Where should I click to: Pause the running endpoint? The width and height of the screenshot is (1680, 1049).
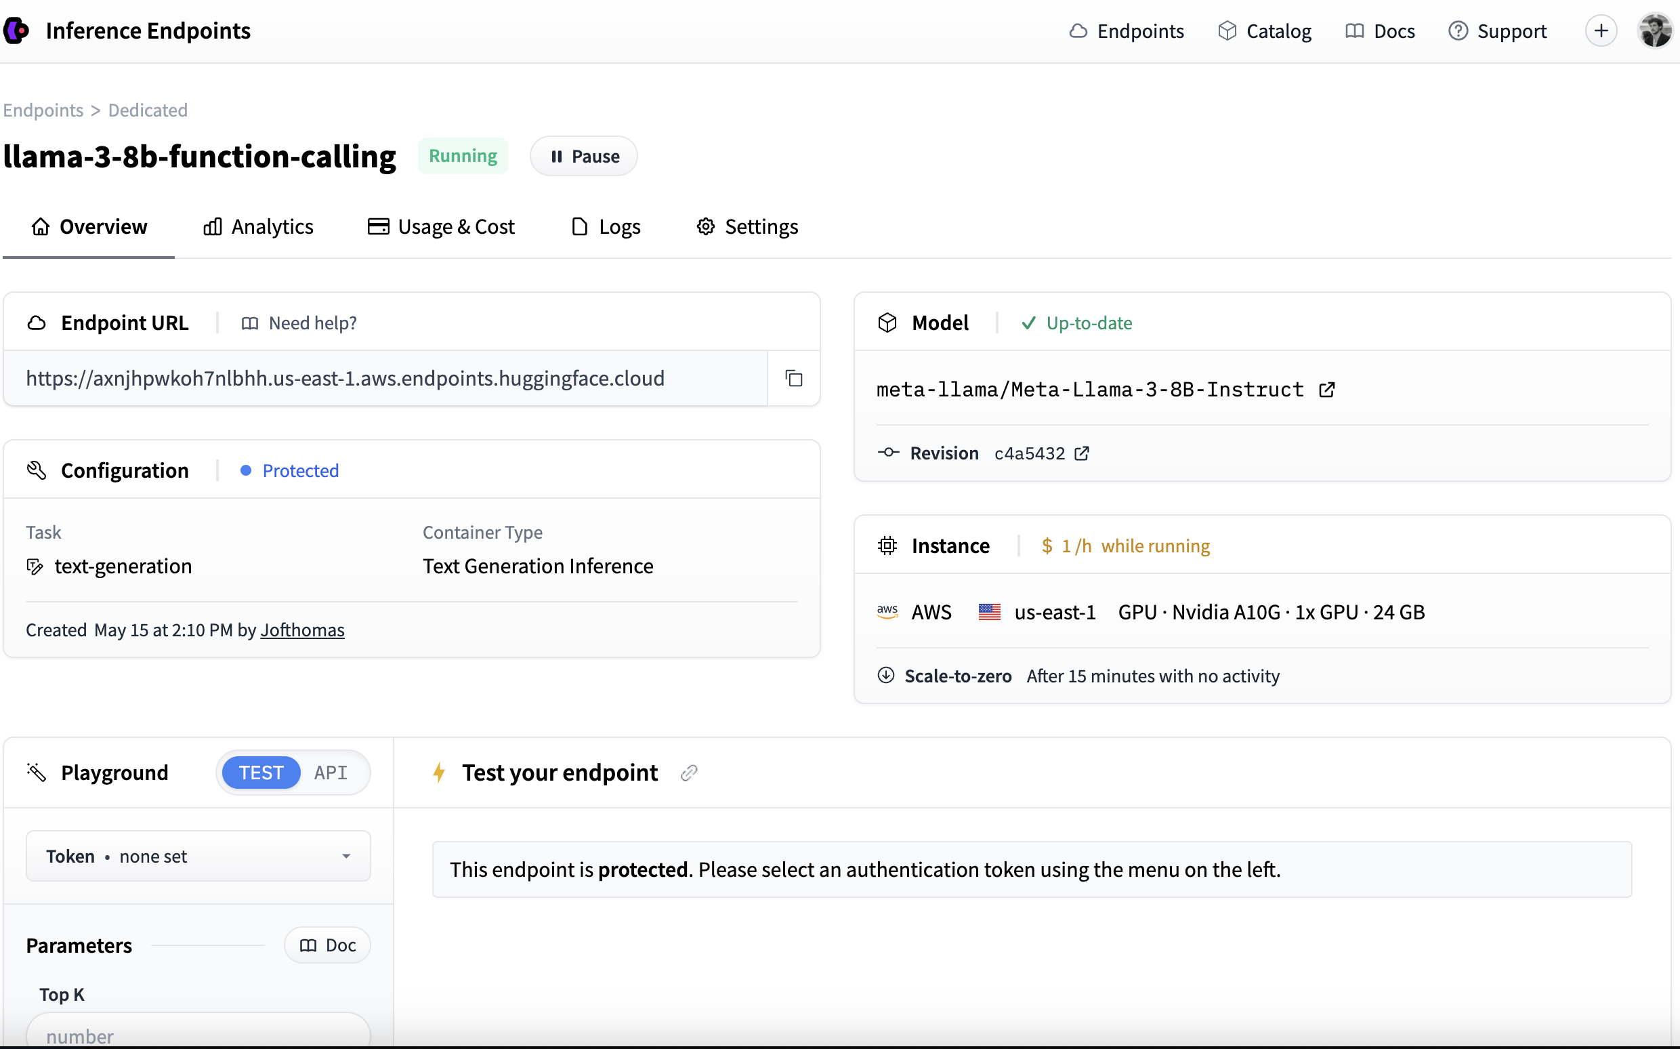pyautogui.click(x=584, y=156)
